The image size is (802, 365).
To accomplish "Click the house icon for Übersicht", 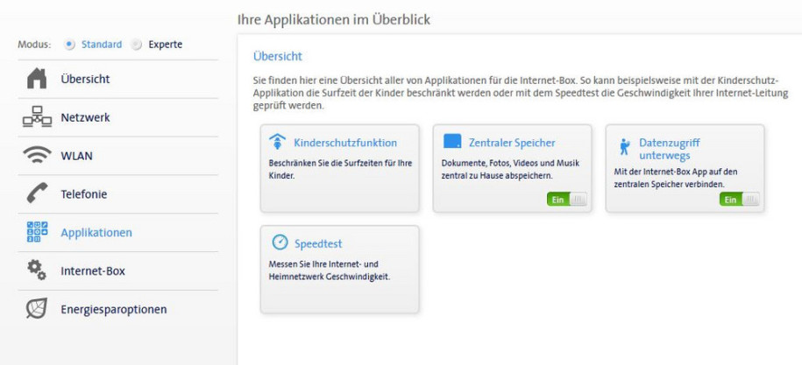I will point(37,79).
